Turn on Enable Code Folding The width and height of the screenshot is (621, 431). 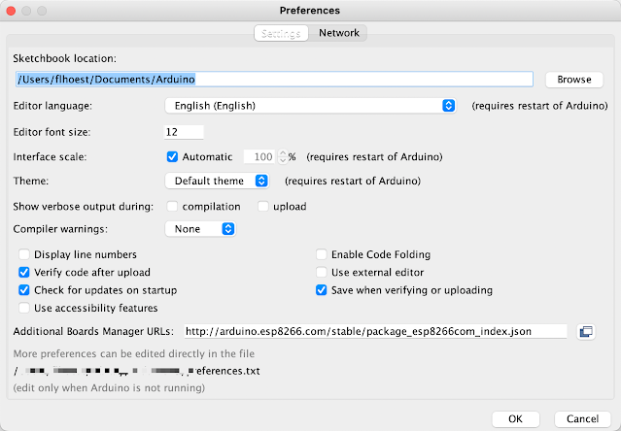coord(322,255)
